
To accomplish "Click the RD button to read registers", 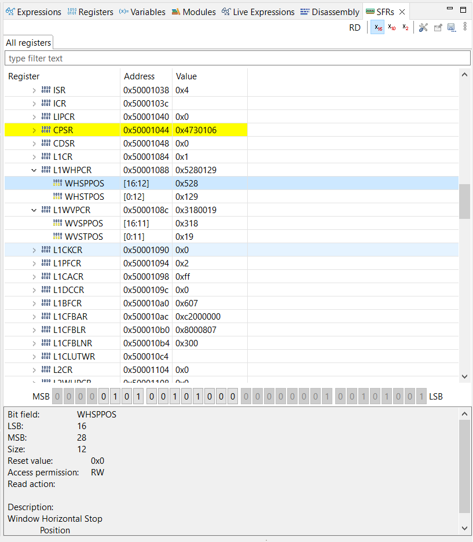I will [354, 27].
